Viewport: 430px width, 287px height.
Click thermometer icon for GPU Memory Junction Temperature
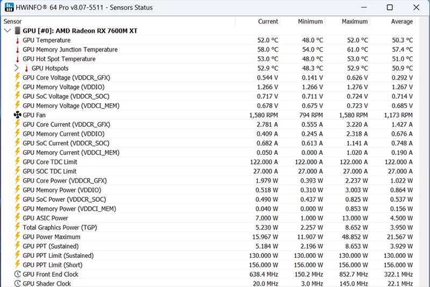coord(18,49)
